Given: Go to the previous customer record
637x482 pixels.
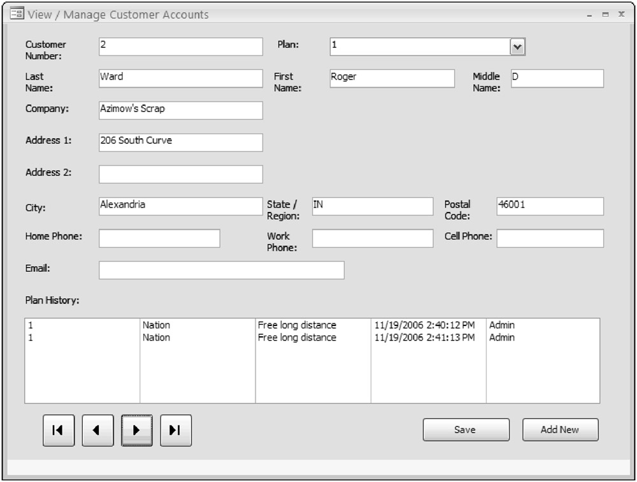Looking at the screenshot, I should coord(97,430).
